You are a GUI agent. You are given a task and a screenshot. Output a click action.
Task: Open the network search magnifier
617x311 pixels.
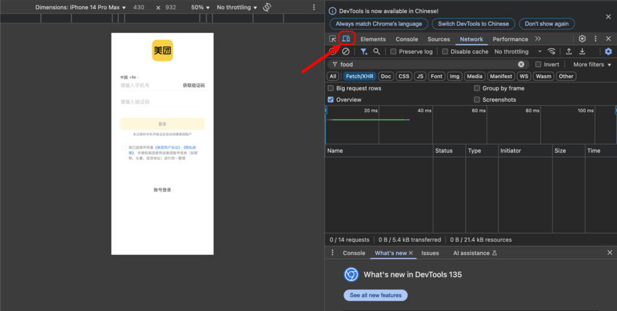pos(377,52)
